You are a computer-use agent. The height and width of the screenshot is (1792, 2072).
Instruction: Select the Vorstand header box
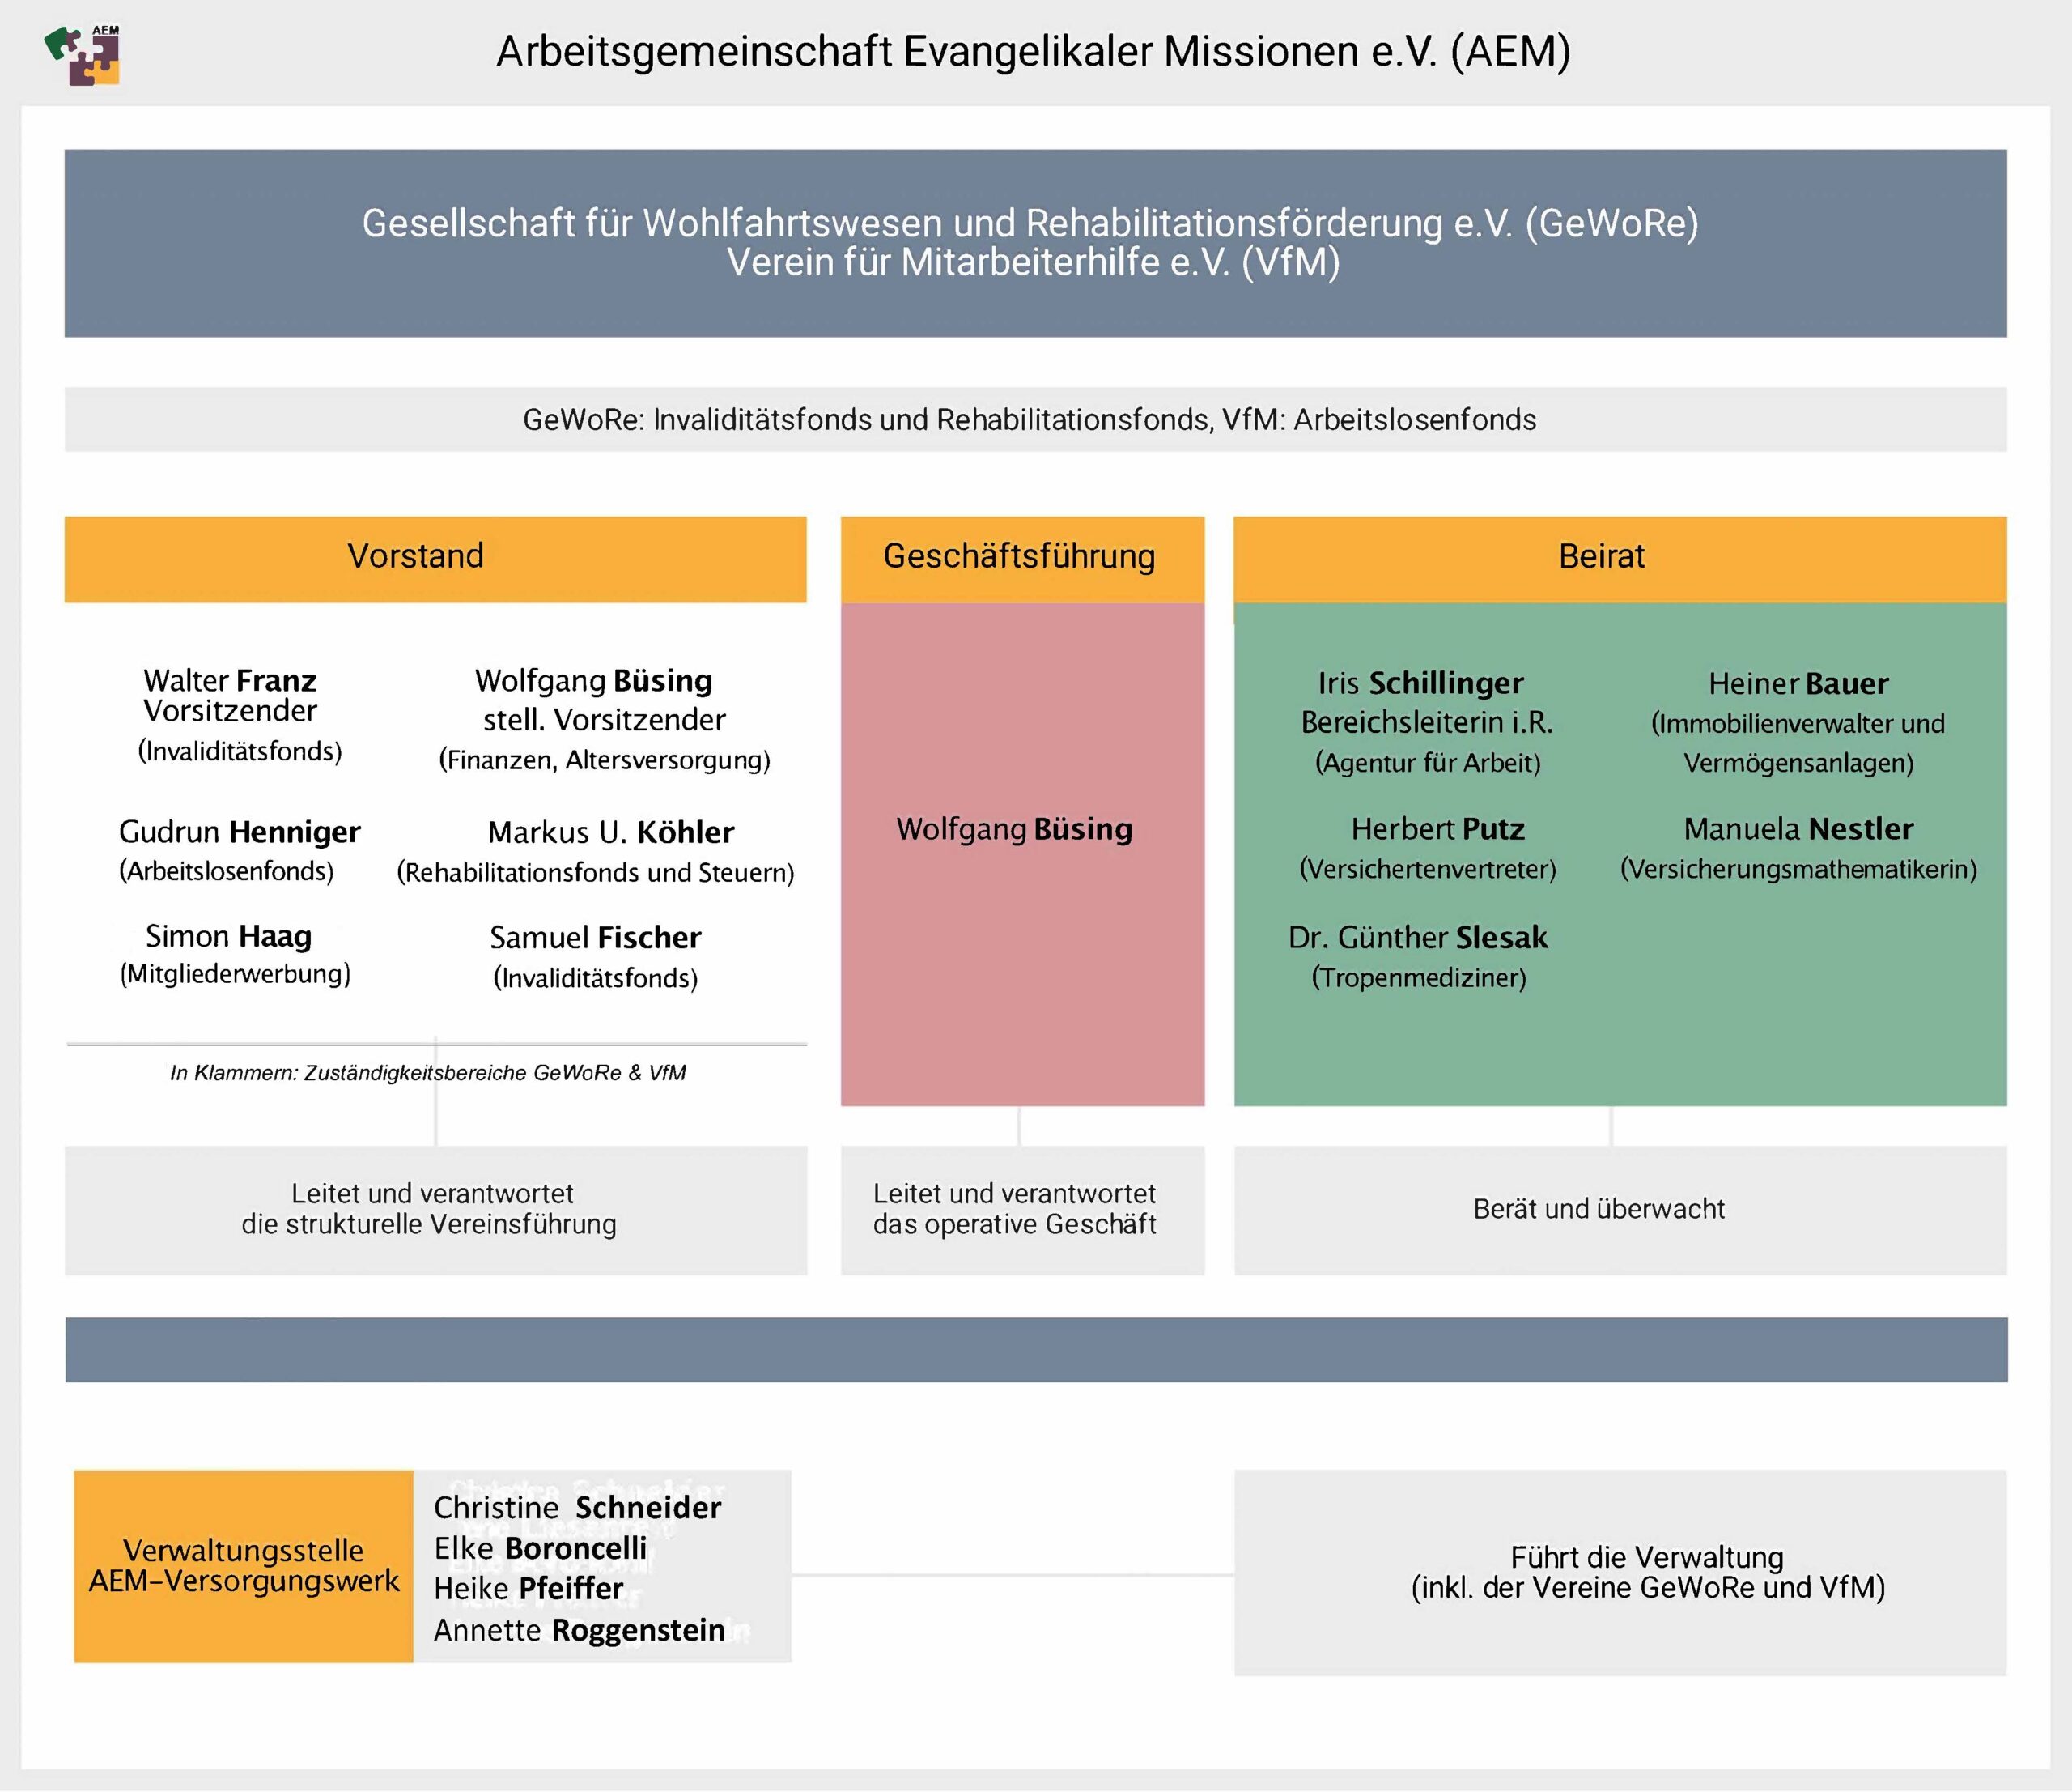(x=435, y=558)
